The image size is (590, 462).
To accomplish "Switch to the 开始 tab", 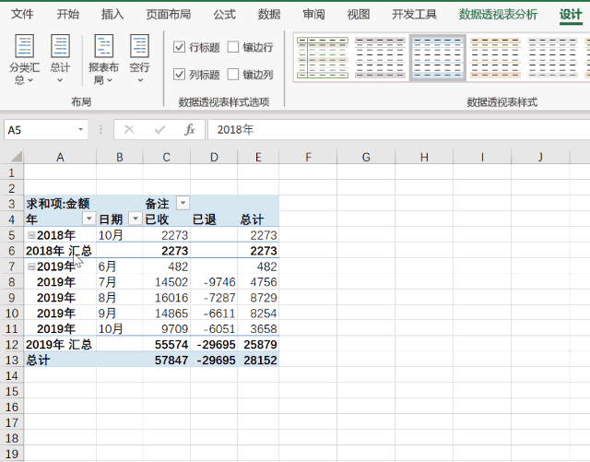I will pos(68,15).
